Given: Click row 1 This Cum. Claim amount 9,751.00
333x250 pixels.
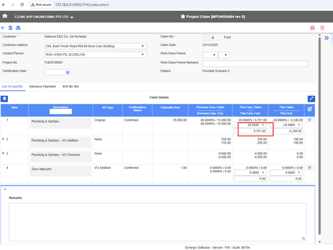Looking at the screenshot, I should coord(250,131).
